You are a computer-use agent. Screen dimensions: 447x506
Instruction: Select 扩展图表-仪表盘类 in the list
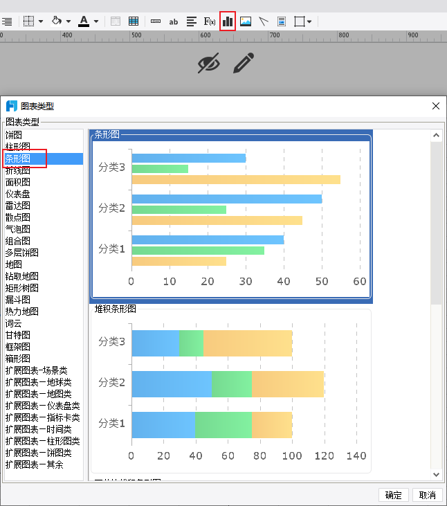point(44,406)
